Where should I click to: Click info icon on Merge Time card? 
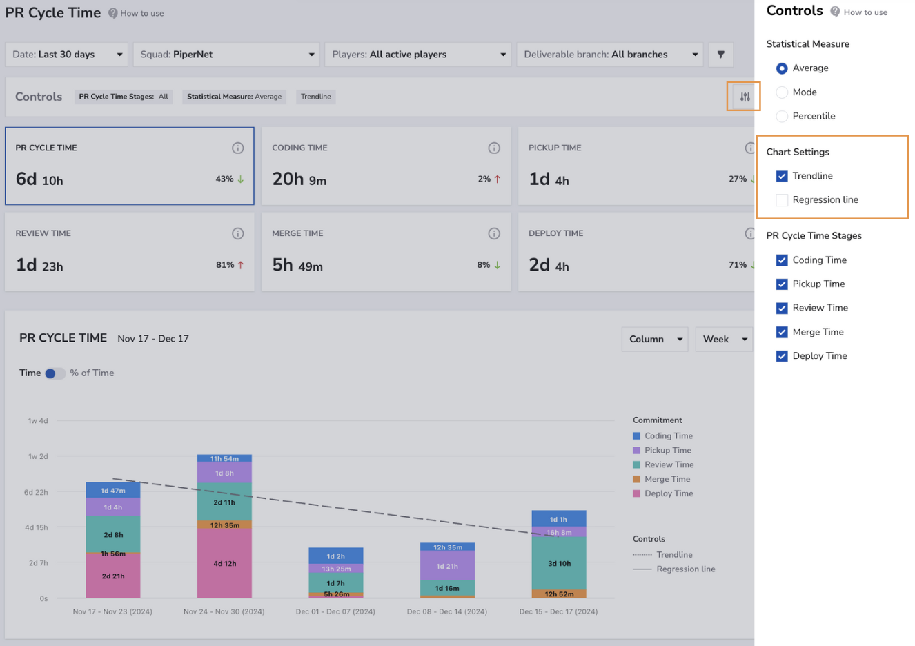(x=494, y=233)
